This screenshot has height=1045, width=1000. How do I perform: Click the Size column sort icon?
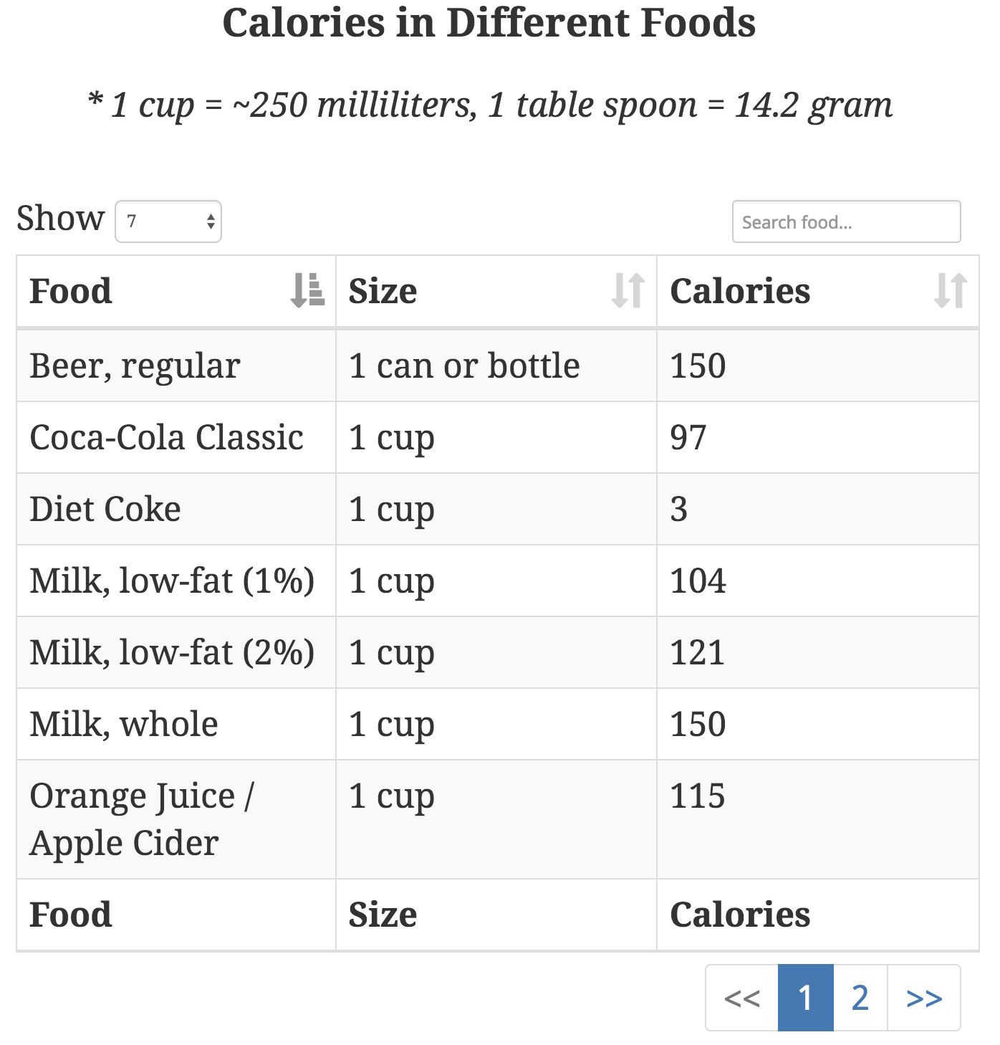(628, 291)
